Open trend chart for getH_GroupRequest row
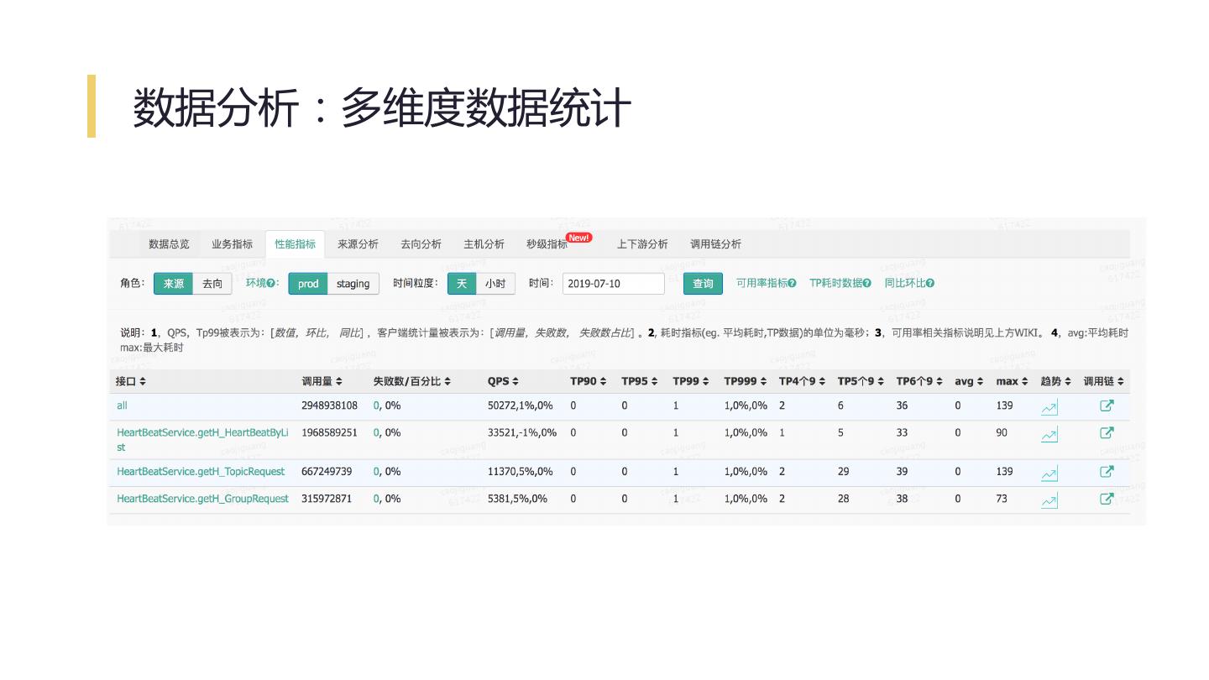Screen dimensions: 1209x680 click(x=1049, y=501)
